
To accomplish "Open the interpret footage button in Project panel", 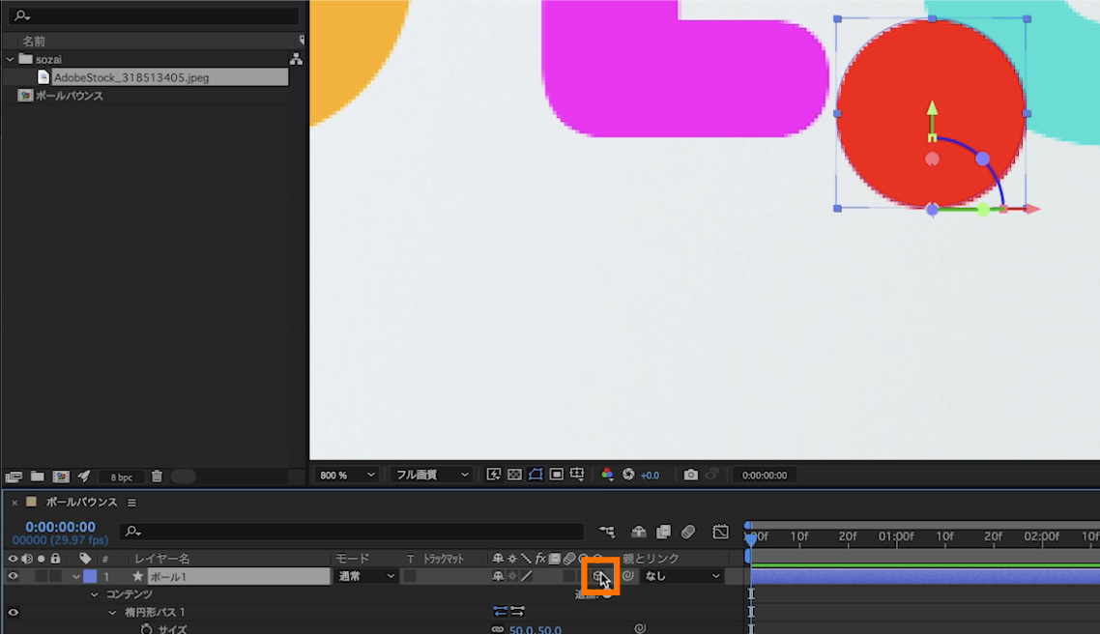I will (14, 476).
